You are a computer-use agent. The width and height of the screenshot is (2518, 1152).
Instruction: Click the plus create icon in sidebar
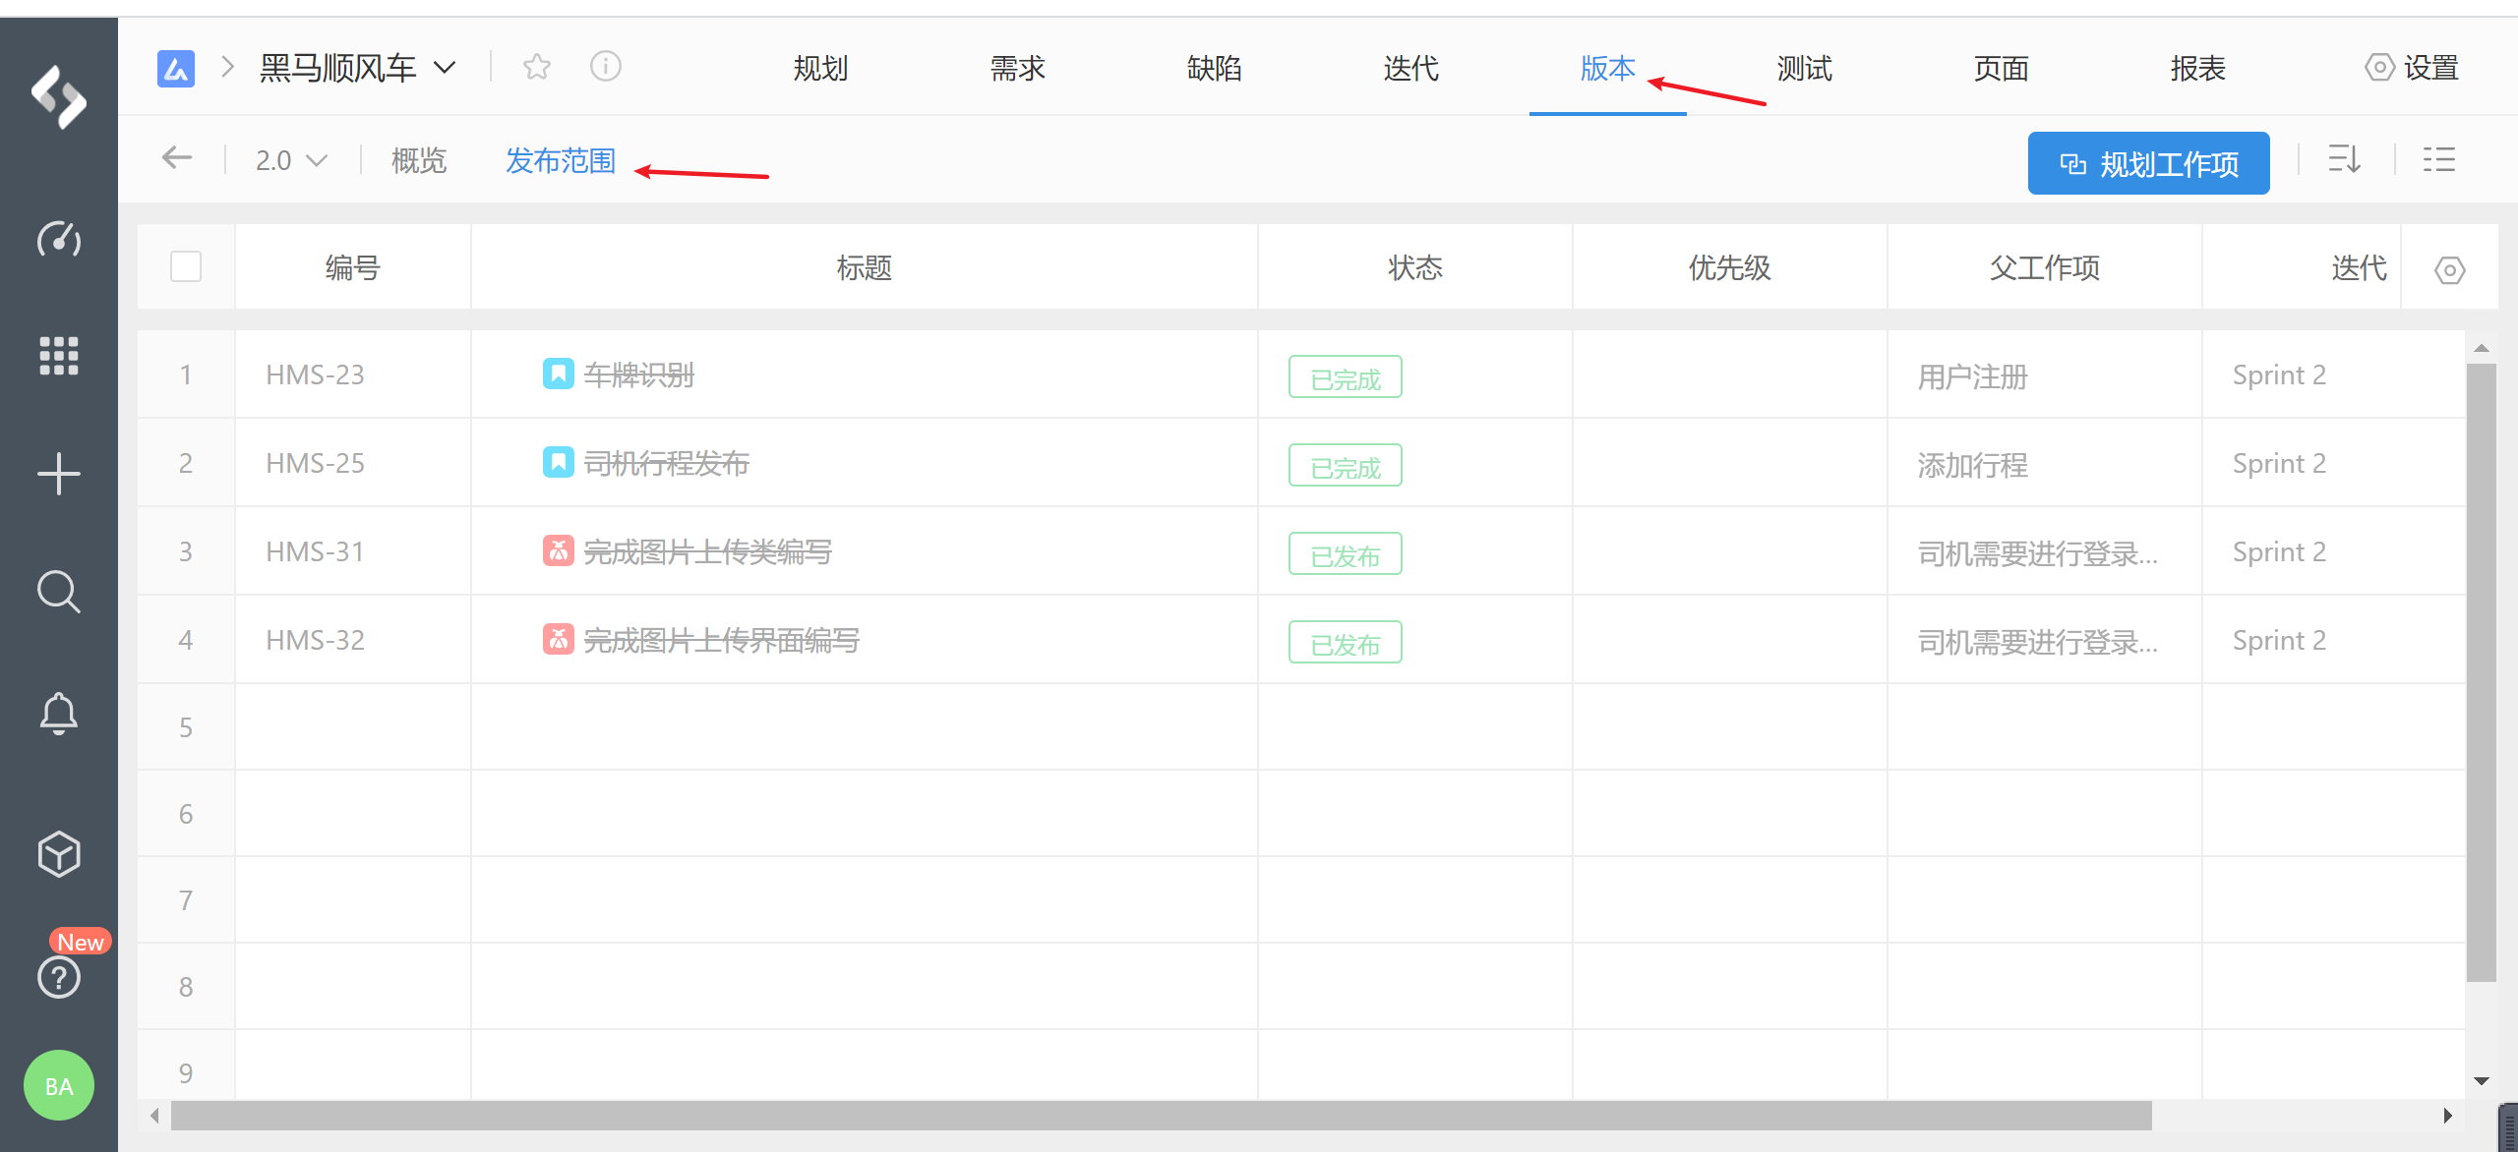click(x=58, y=474)
